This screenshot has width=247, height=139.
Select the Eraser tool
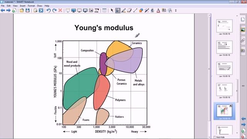point(129,10)
